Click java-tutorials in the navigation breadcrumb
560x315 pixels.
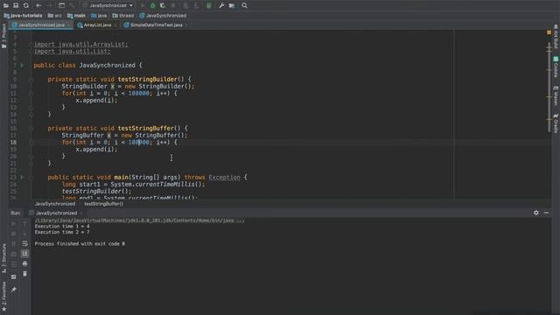point(24,16)
